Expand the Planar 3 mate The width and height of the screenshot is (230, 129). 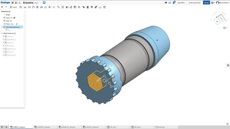pyautogui.click(x=3, y=52)
